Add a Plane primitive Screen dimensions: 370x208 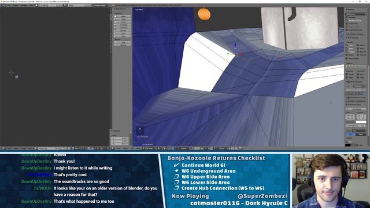click(x=123, y=16)
